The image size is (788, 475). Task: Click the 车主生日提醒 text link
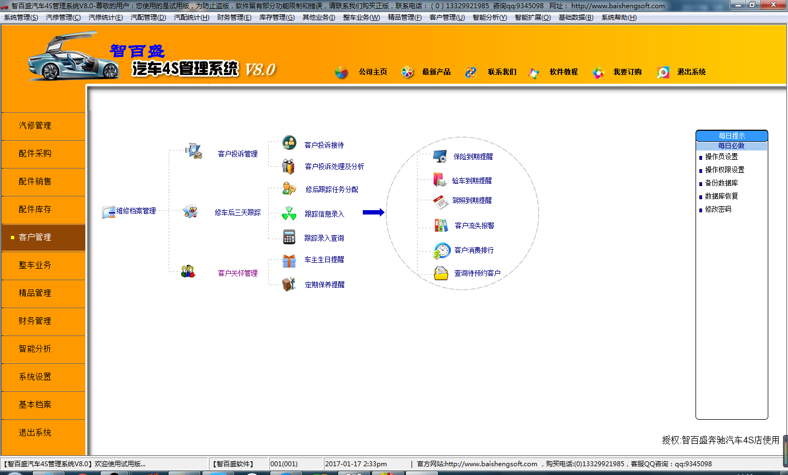pos(324,260)
